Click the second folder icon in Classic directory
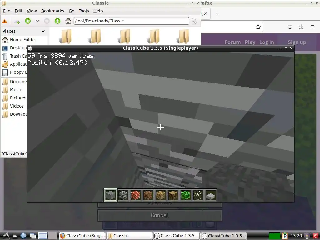This screenshot has height=240, width=320. (95, 36)
